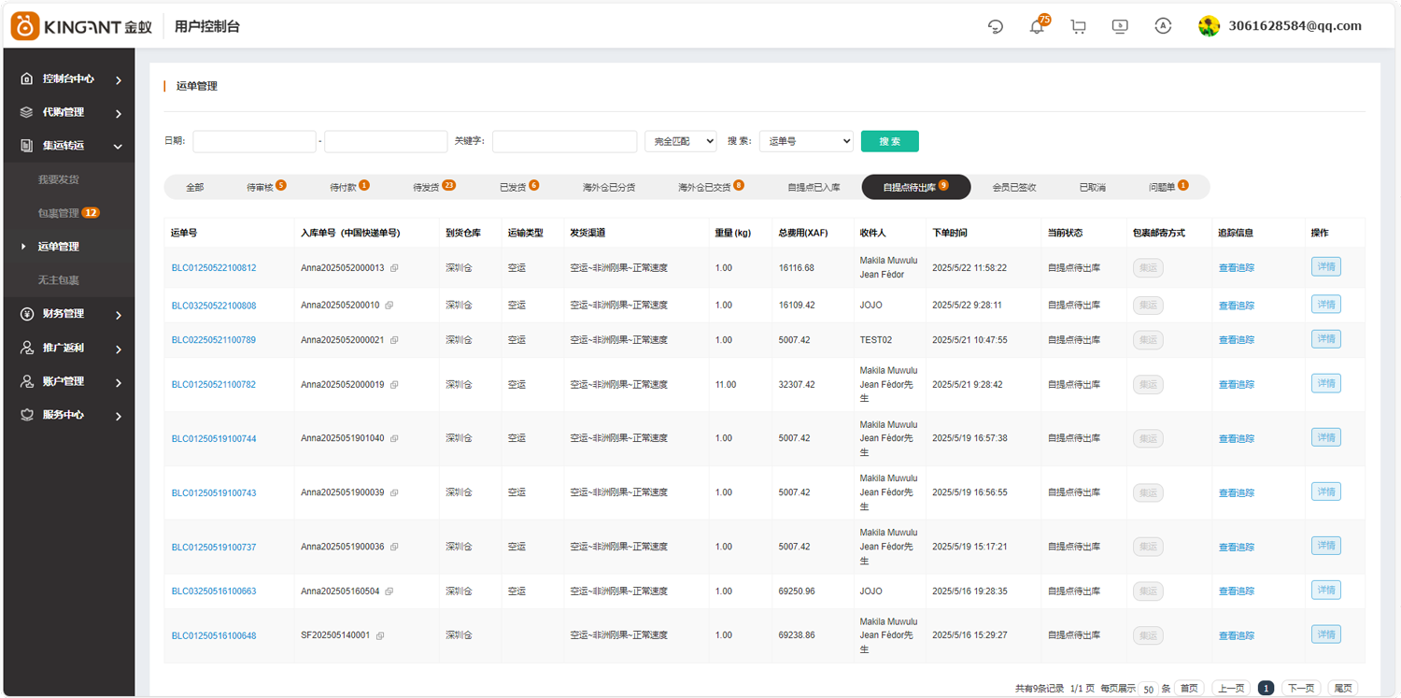
Task: Collapse the 集运转运 sidebar section
Action: pyautogui.click(x=71, y=146)
